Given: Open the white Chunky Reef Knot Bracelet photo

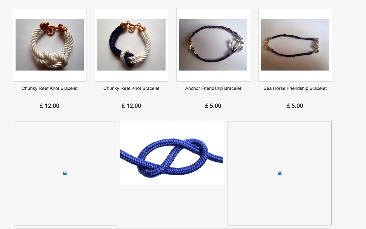Looking at the screenshot, I should coord(50,45).
